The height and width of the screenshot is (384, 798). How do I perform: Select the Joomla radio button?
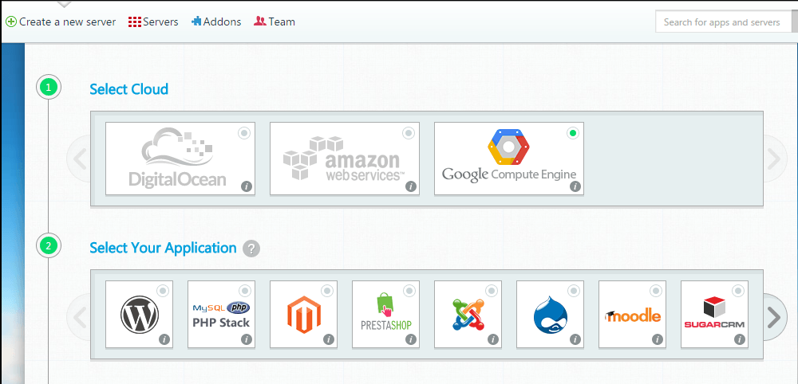pyautogui.click(x=491, y=291)
